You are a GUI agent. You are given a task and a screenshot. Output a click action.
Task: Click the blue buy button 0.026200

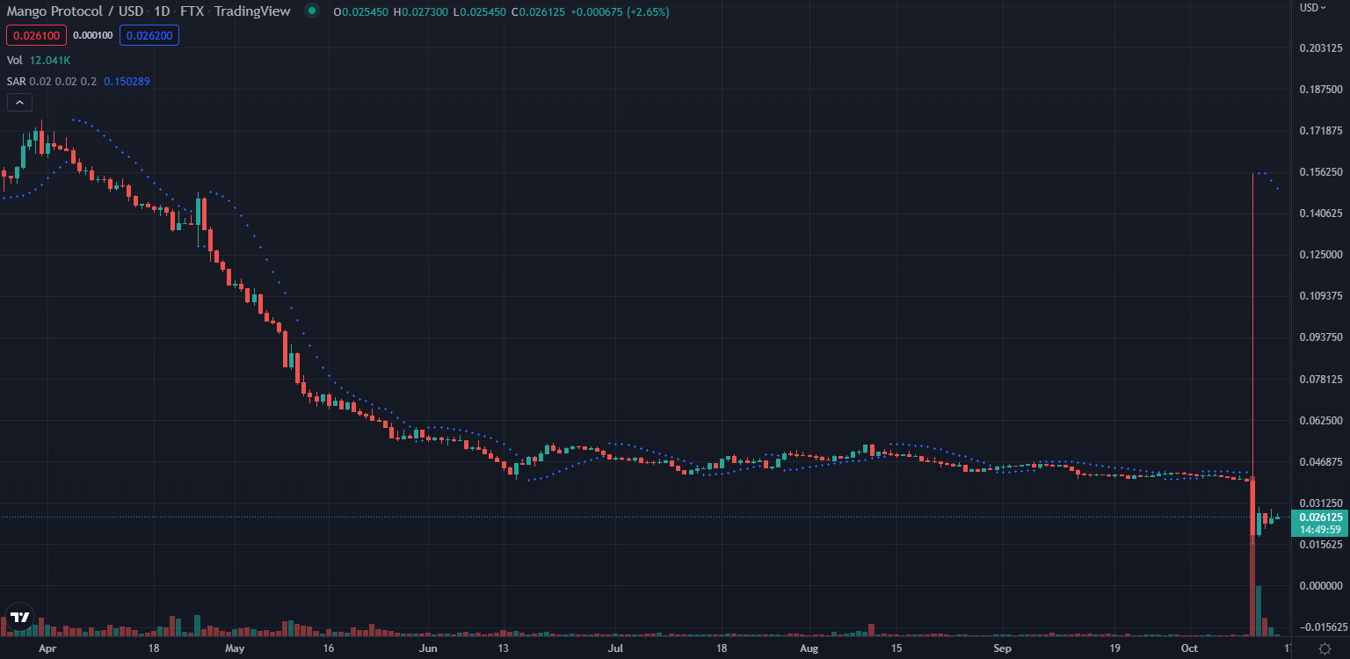[x=149, y=35]
